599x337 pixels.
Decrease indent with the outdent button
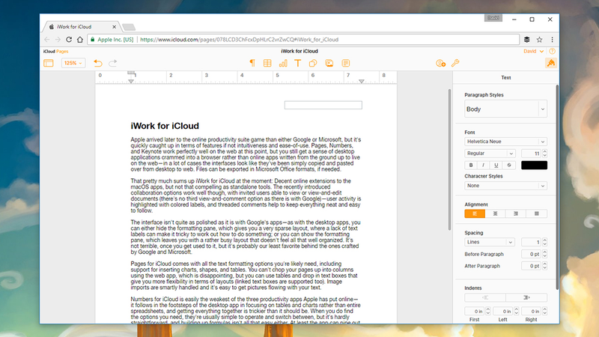(x=485, y=297)
